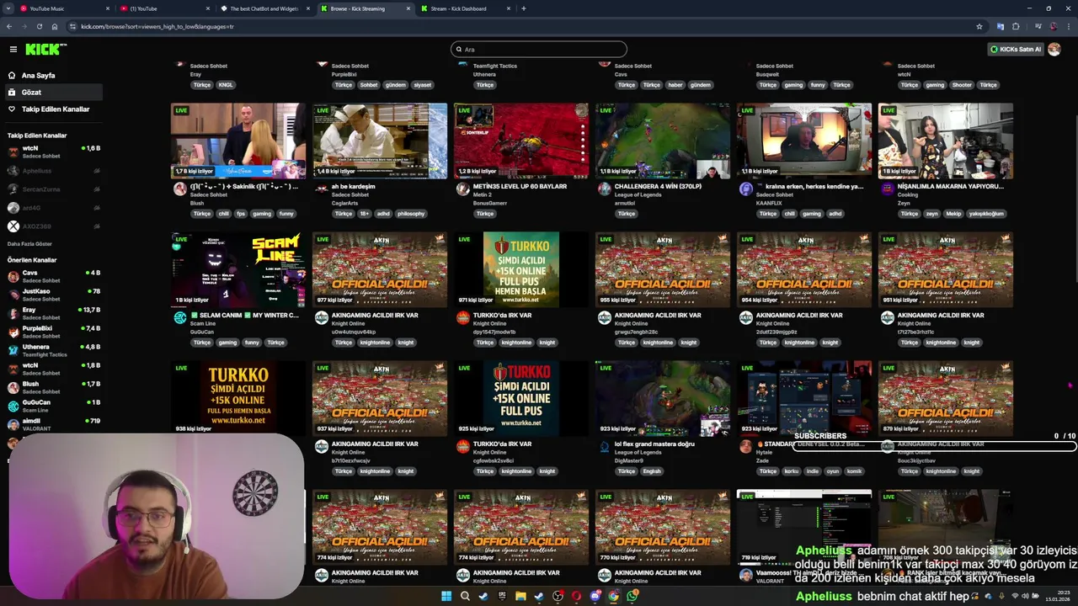Click the Zeyn channel avatar icon
This screenshot has width=1078, height=606.
(887, 189)
